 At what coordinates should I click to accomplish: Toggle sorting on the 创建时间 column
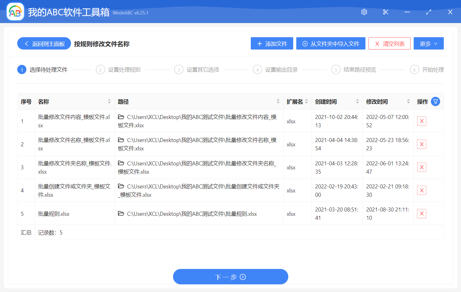357,101
